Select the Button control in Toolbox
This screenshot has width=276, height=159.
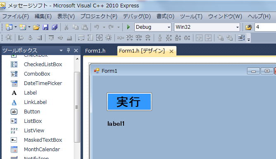[x=32, y=111]
